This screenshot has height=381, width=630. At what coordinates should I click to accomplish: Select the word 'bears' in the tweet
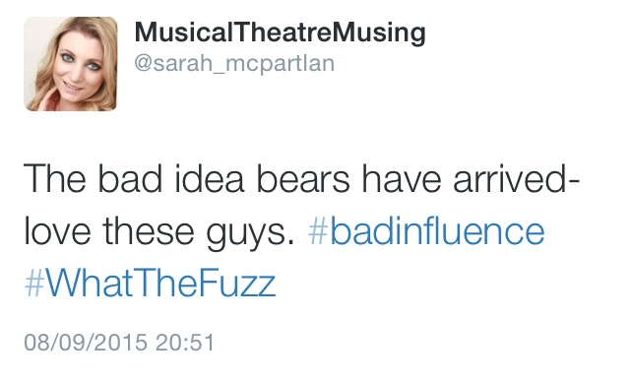303,179
